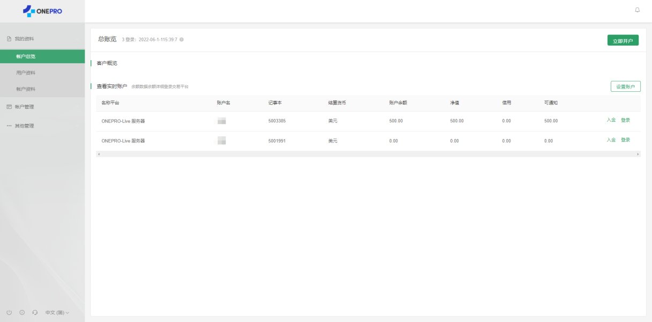Click the 可通知 column header
This screenshot has width=652, height=322.
pyautogui.click(x=551, y=103)
